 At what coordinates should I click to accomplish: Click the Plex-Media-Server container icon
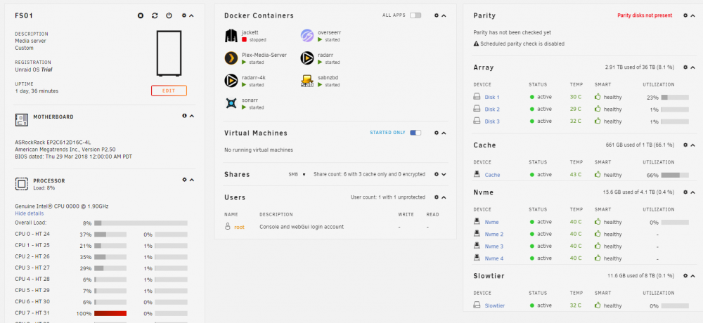point(231,58)
